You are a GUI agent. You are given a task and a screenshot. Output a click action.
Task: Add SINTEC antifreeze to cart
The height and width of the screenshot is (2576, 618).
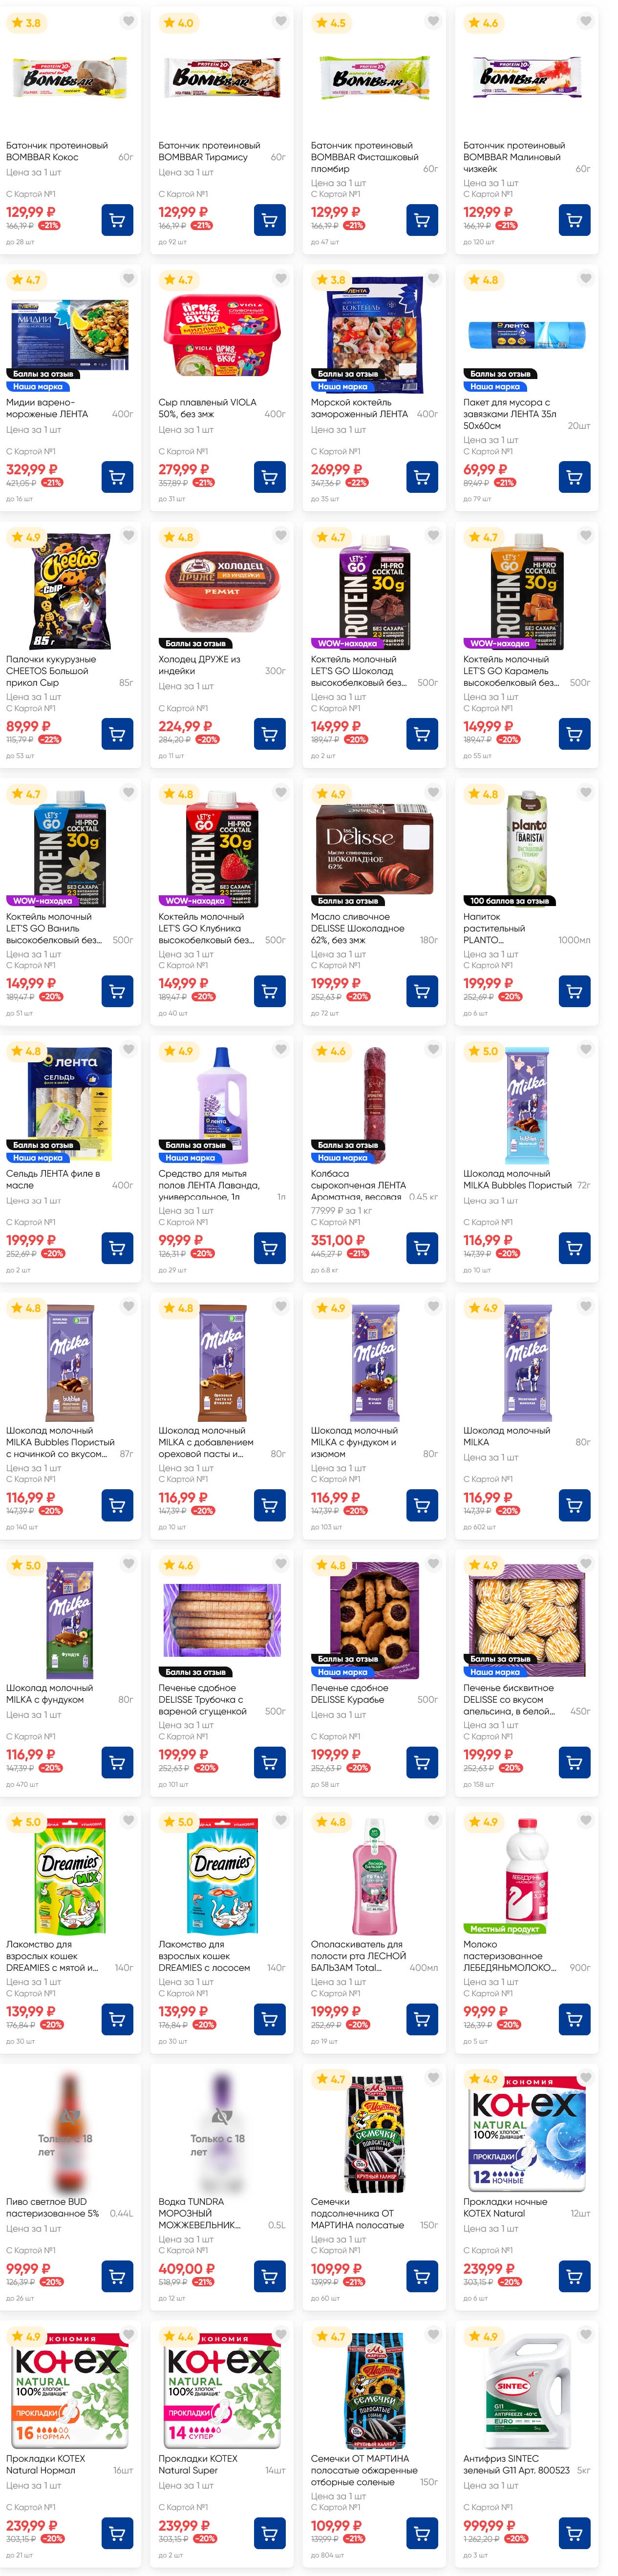tap(574, 2533)
